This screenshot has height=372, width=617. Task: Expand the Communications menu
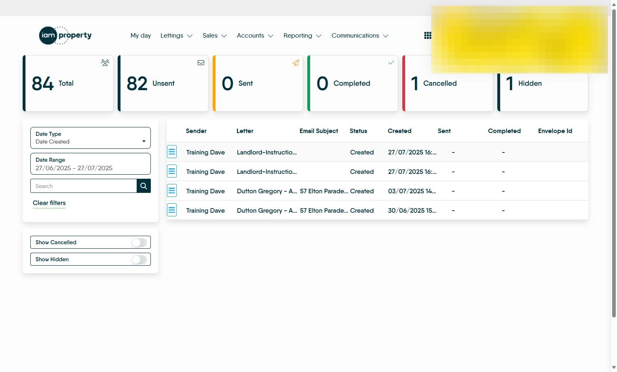[x=360, y=36]
